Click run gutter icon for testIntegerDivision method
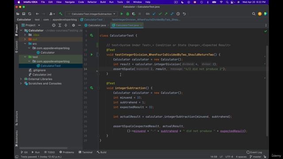Image resolution: width=283 pixels, height=159 pixels. coord(92,54)
